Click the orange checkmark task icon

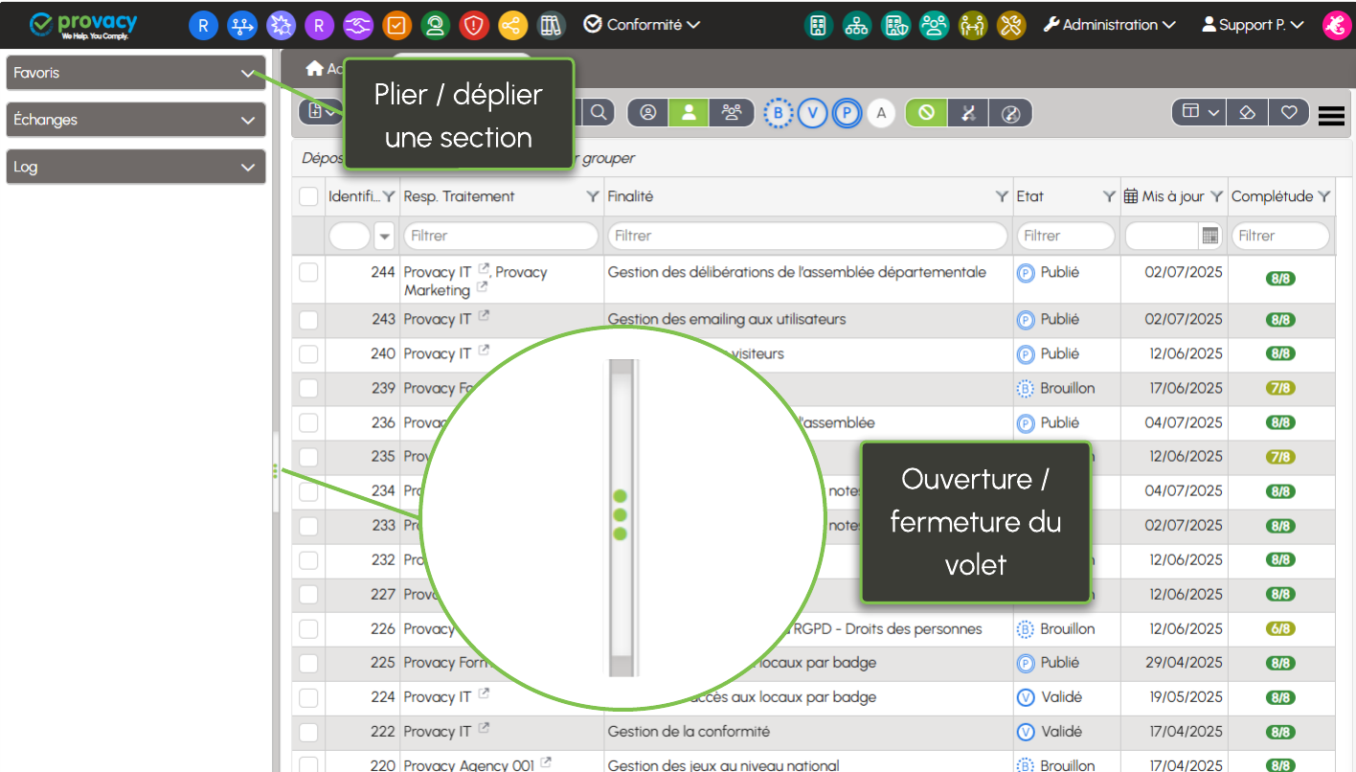pos(396,25)
